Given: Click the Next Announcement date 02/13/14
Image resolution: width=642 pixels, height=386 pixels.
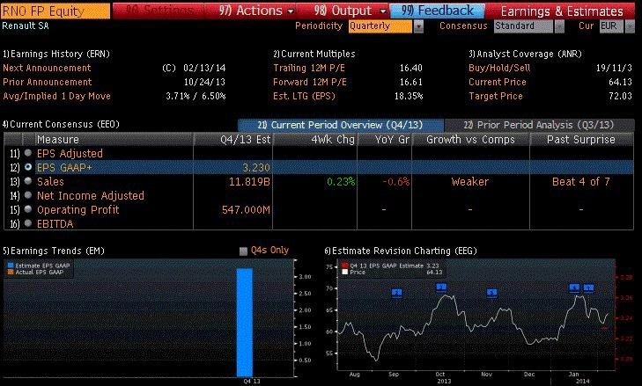Looking at the screenshot, I should click(204, 68).
